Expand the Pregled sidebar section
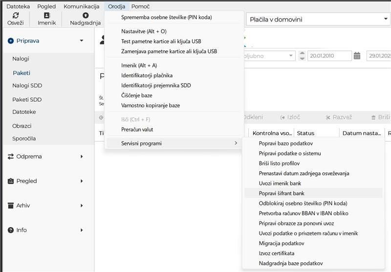 pos(82,181)
